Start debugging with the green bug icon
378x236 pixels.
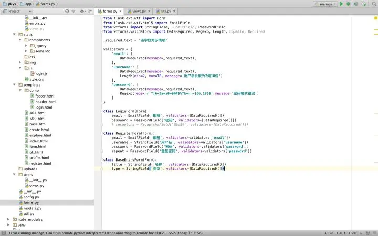[349, 4]
